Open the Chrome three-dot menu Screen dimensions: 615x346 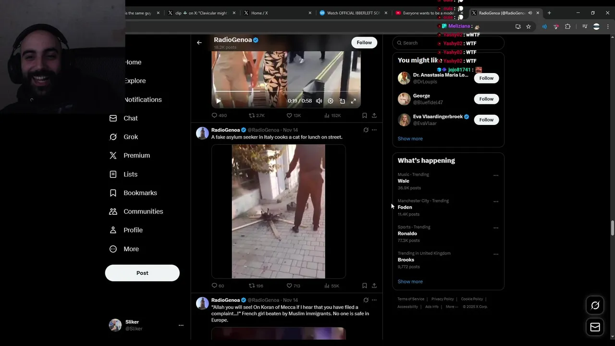608,26
